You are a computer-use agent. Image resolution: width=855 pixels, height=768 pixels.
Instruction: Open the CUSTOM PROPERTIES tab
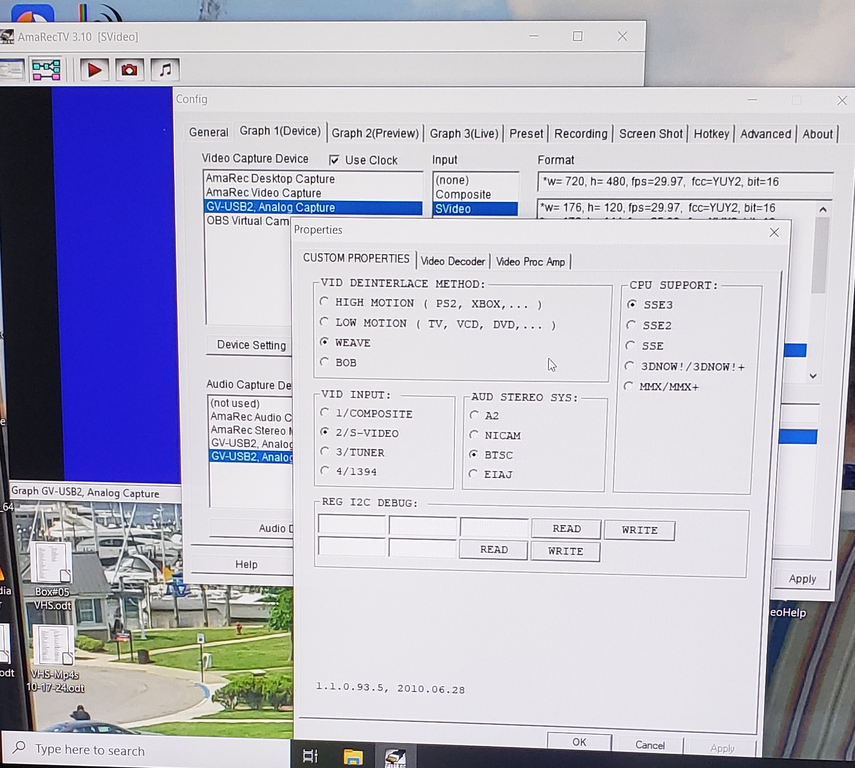(x=356, y=258)
